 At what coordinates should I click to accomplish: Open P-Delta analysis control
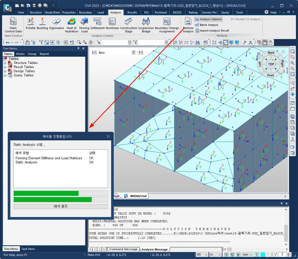click(31, 23)
